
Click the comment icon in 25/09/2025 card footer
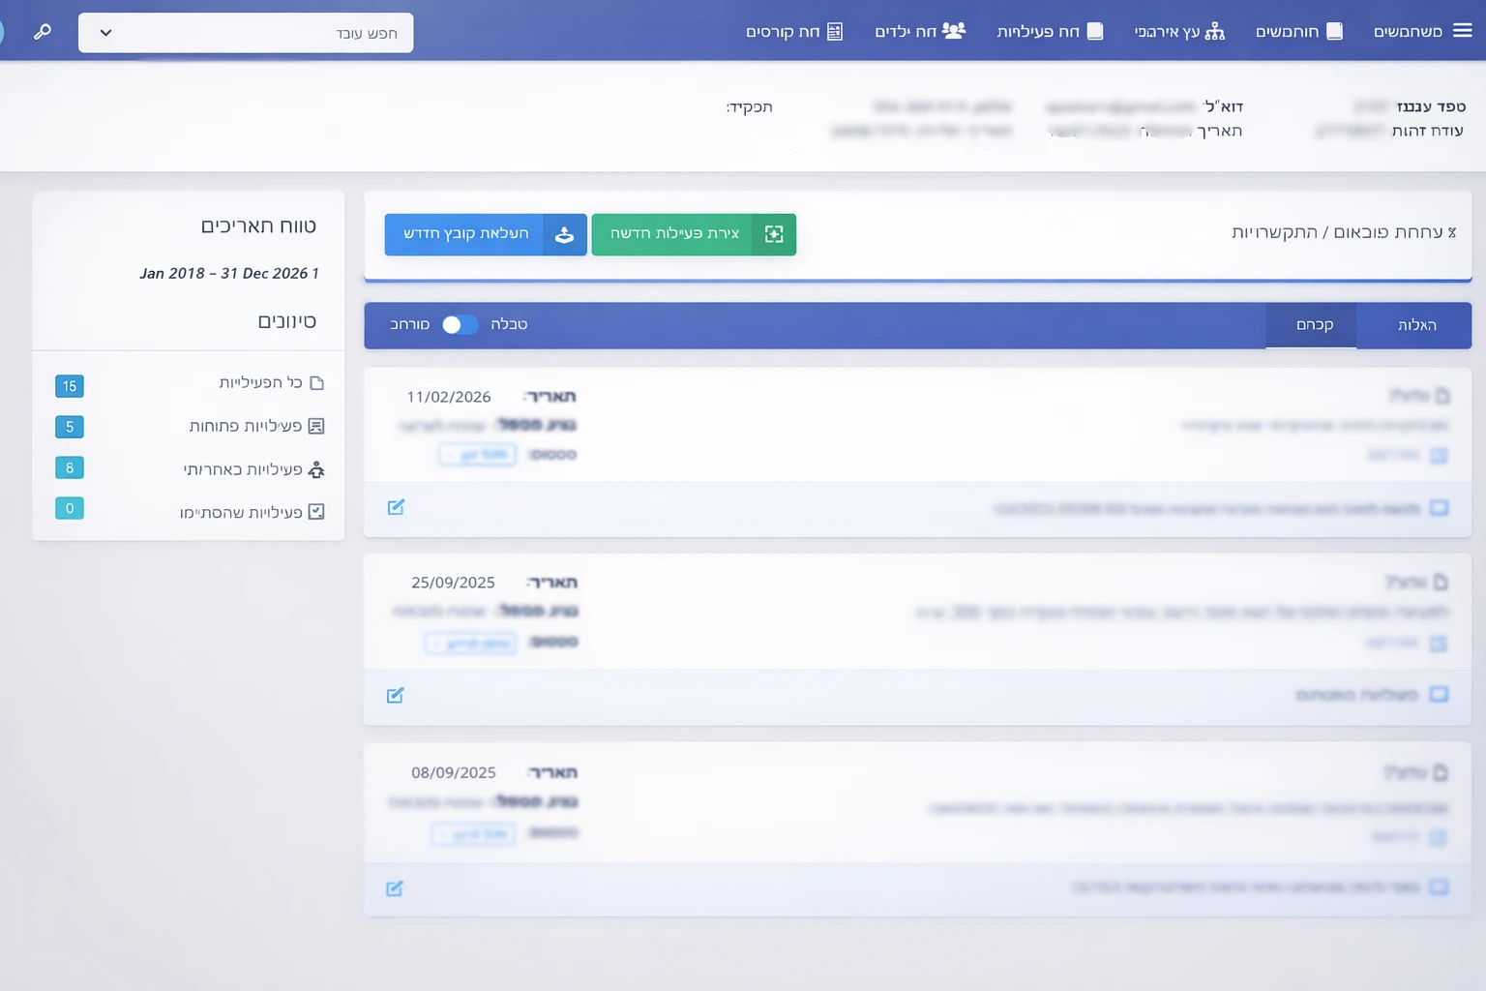pos(1440,694)
